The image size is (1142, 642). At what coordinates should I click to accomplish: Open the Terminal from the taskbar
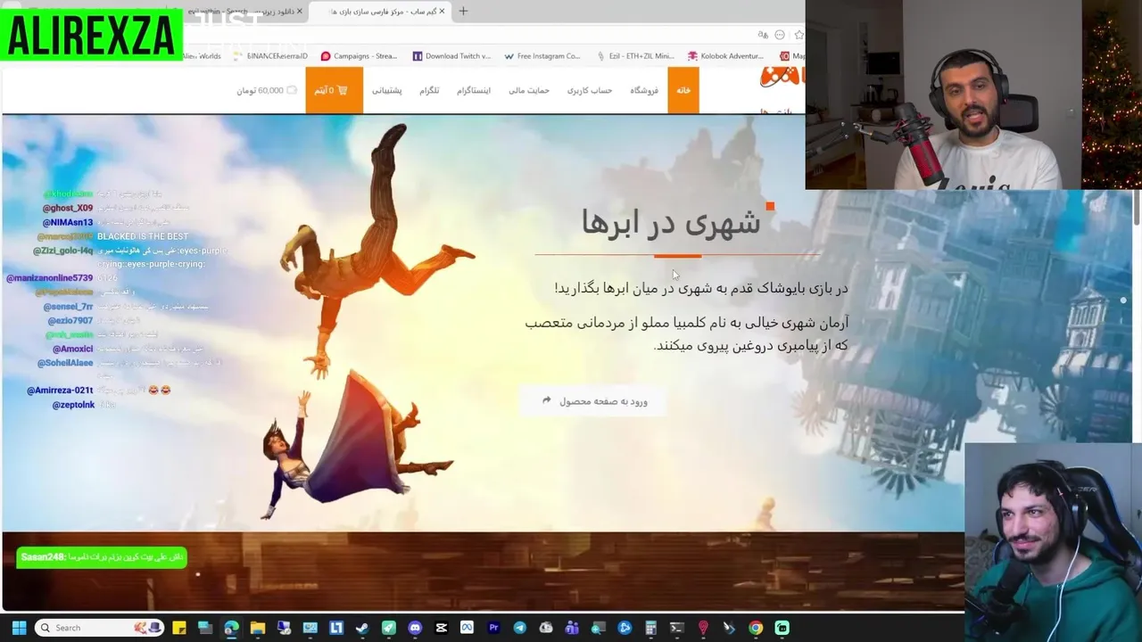tap(676, 628)
